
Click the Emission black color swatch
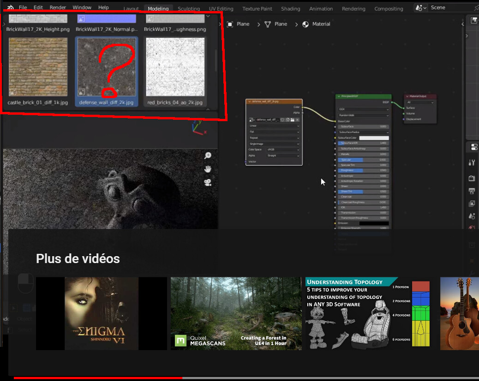374,223
